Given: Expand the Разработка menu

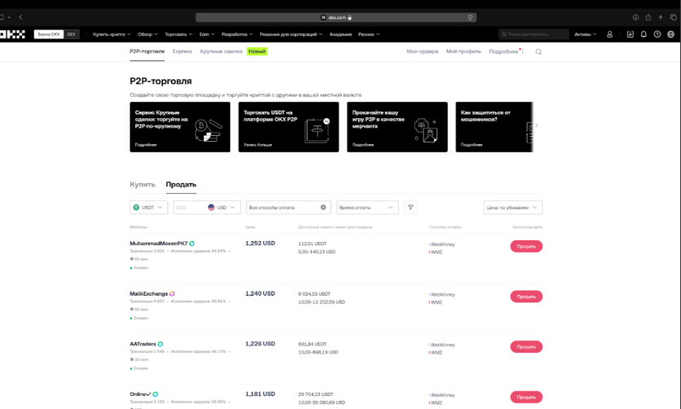Looking at the screenshot, I should (237, 34).
